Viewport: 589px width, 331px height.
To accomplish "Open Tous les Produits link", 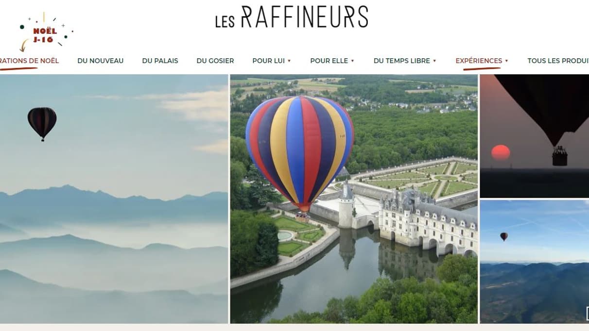I will point(558,61).
